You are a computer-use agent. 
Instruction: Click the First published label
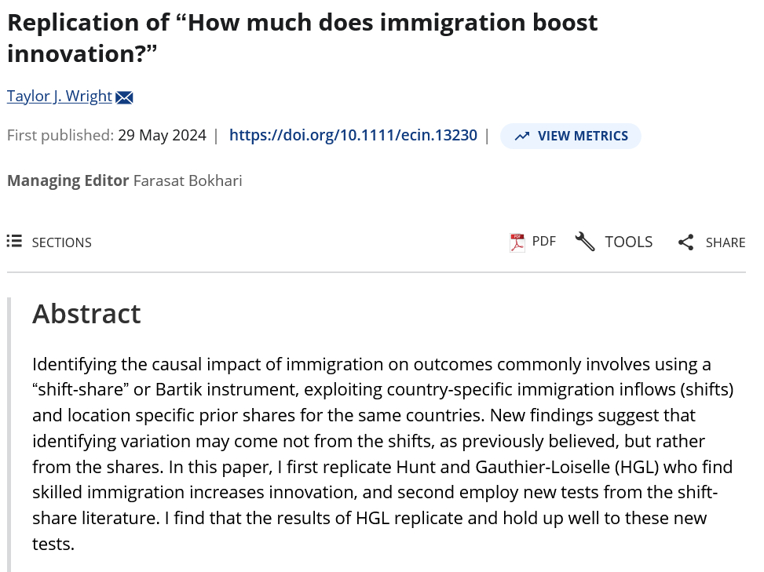[x=60, y=135]
